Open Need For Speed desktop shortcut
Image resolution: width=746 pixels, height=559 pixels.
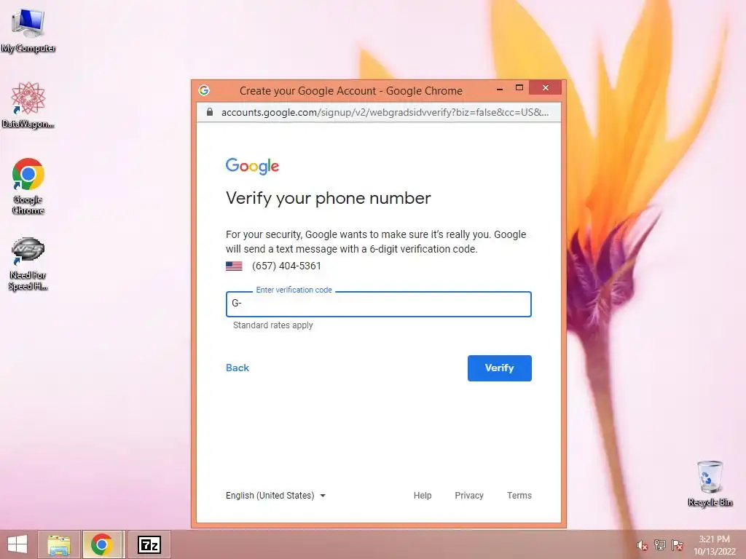[x=28, y=263]
